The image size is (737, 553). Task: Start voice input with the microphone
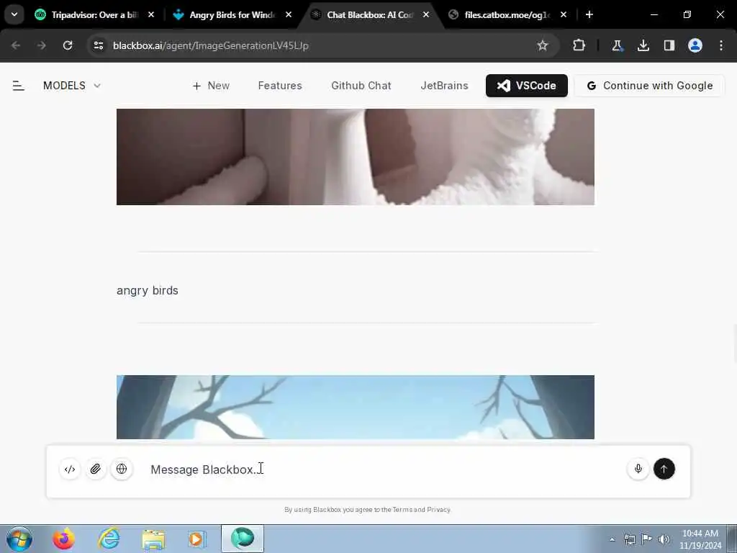638,469
